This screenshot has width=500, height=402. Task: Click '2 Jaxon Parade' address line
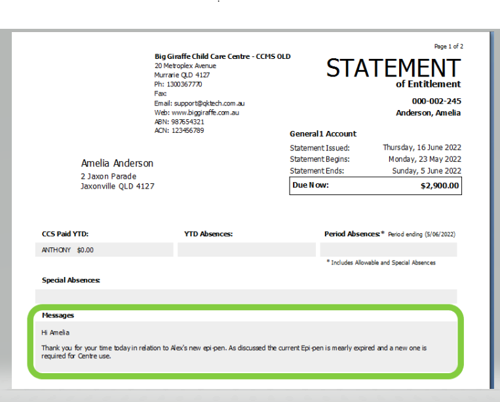[108, 176]
